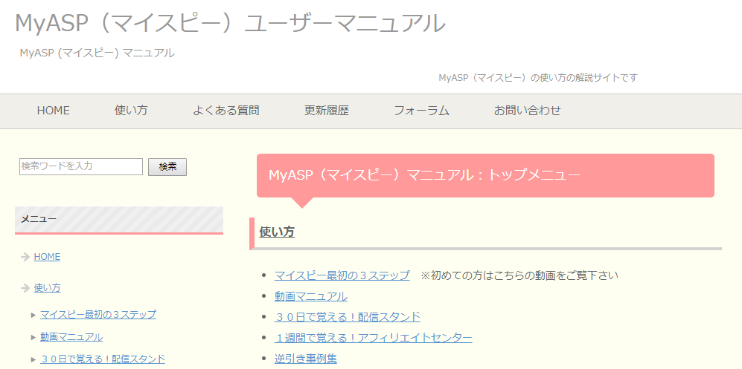Viewport: 742px width, 369px height.
Task: Click the pink トップメニュー title banner
Action: (x=485, y=175)
